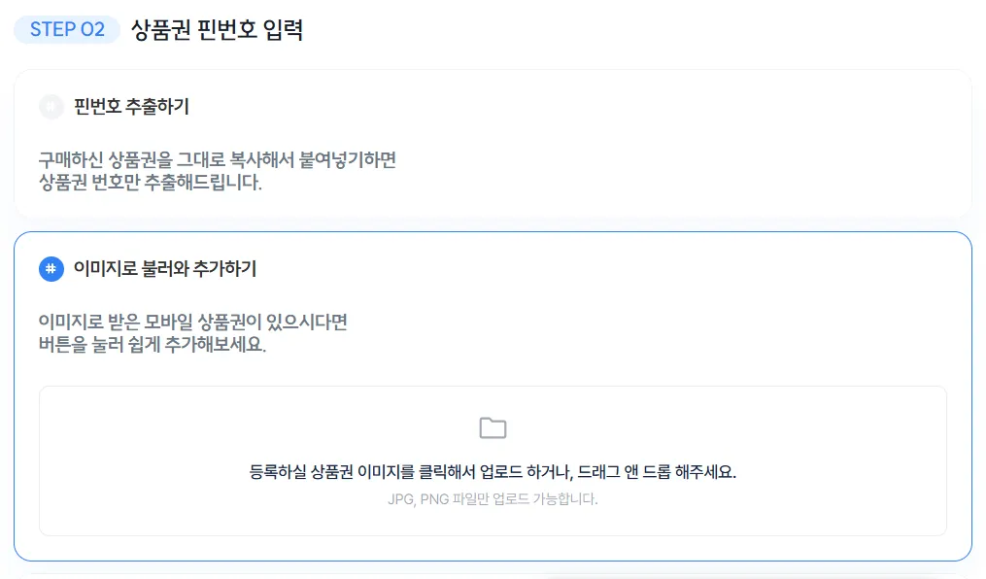Click the text 버튼을 눌러 쉽게 추가해보세요

(x=153, y=345)
